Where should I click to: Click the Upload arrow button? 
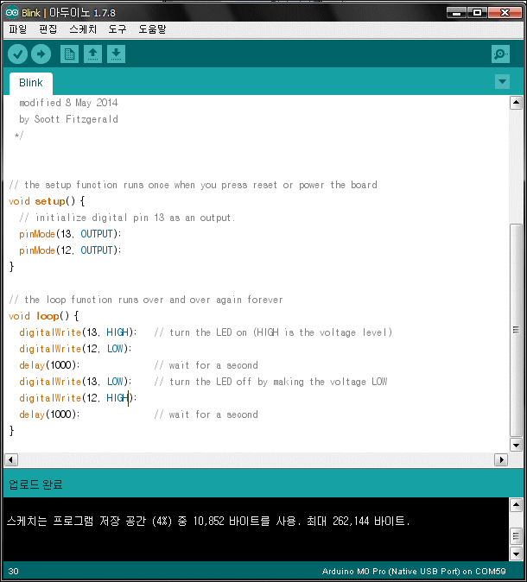tap(41, 54)
